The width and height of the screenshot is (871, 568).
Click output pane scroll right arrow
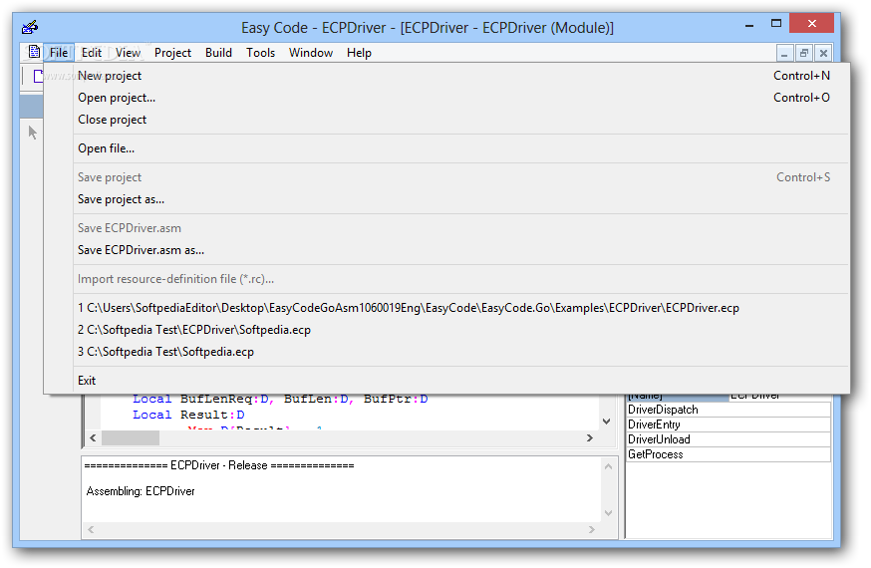[x=592, y=530]
